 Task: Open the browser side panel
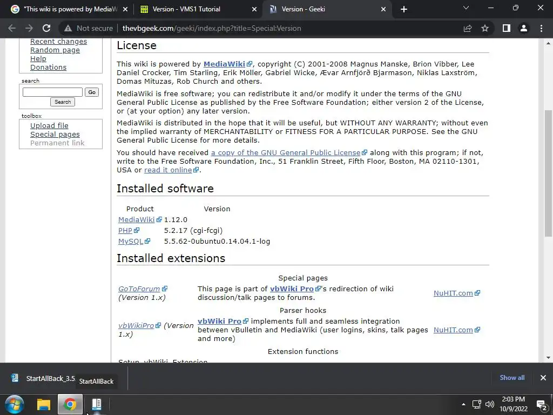(507, 28)
